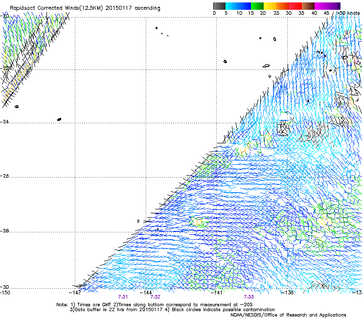The height and width of the screenshot is (318, 362).
Task: Click the latitude label '-24'
Action: (4, 122)
